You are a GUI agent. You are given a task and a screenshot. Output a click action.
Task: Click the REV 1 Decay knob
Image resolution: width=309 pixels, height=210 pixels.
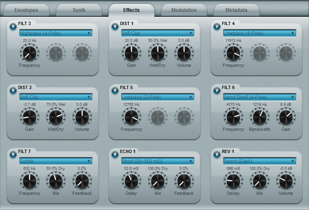click(233, 181)
